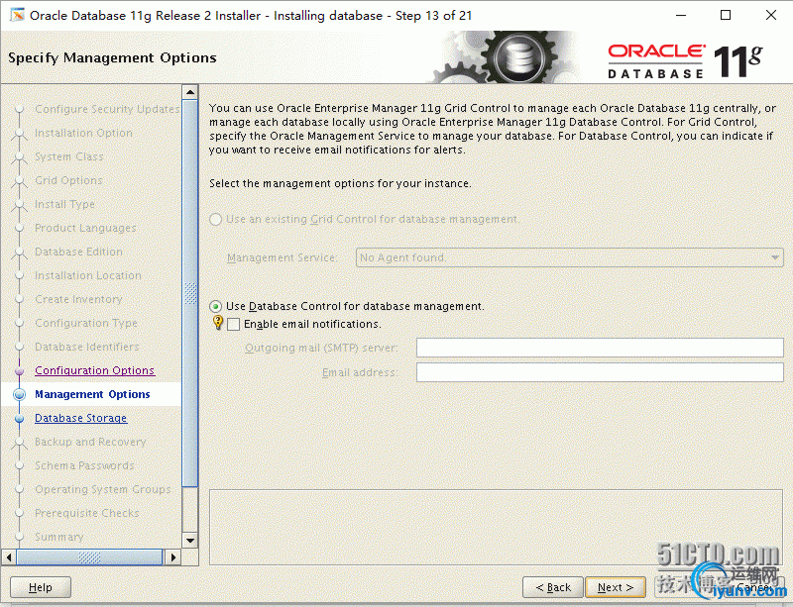Click the steps list scroll right arrow
The height and width of the screenshot is (607, 793).
173,557
